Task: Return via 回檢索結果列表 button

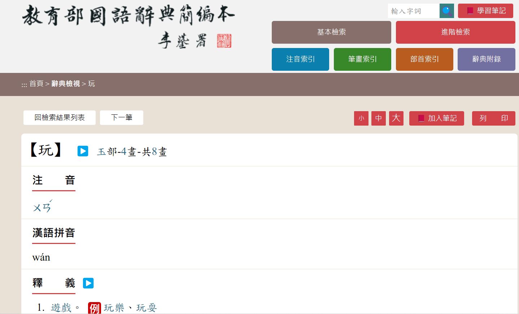Action: tap(60, 118)
